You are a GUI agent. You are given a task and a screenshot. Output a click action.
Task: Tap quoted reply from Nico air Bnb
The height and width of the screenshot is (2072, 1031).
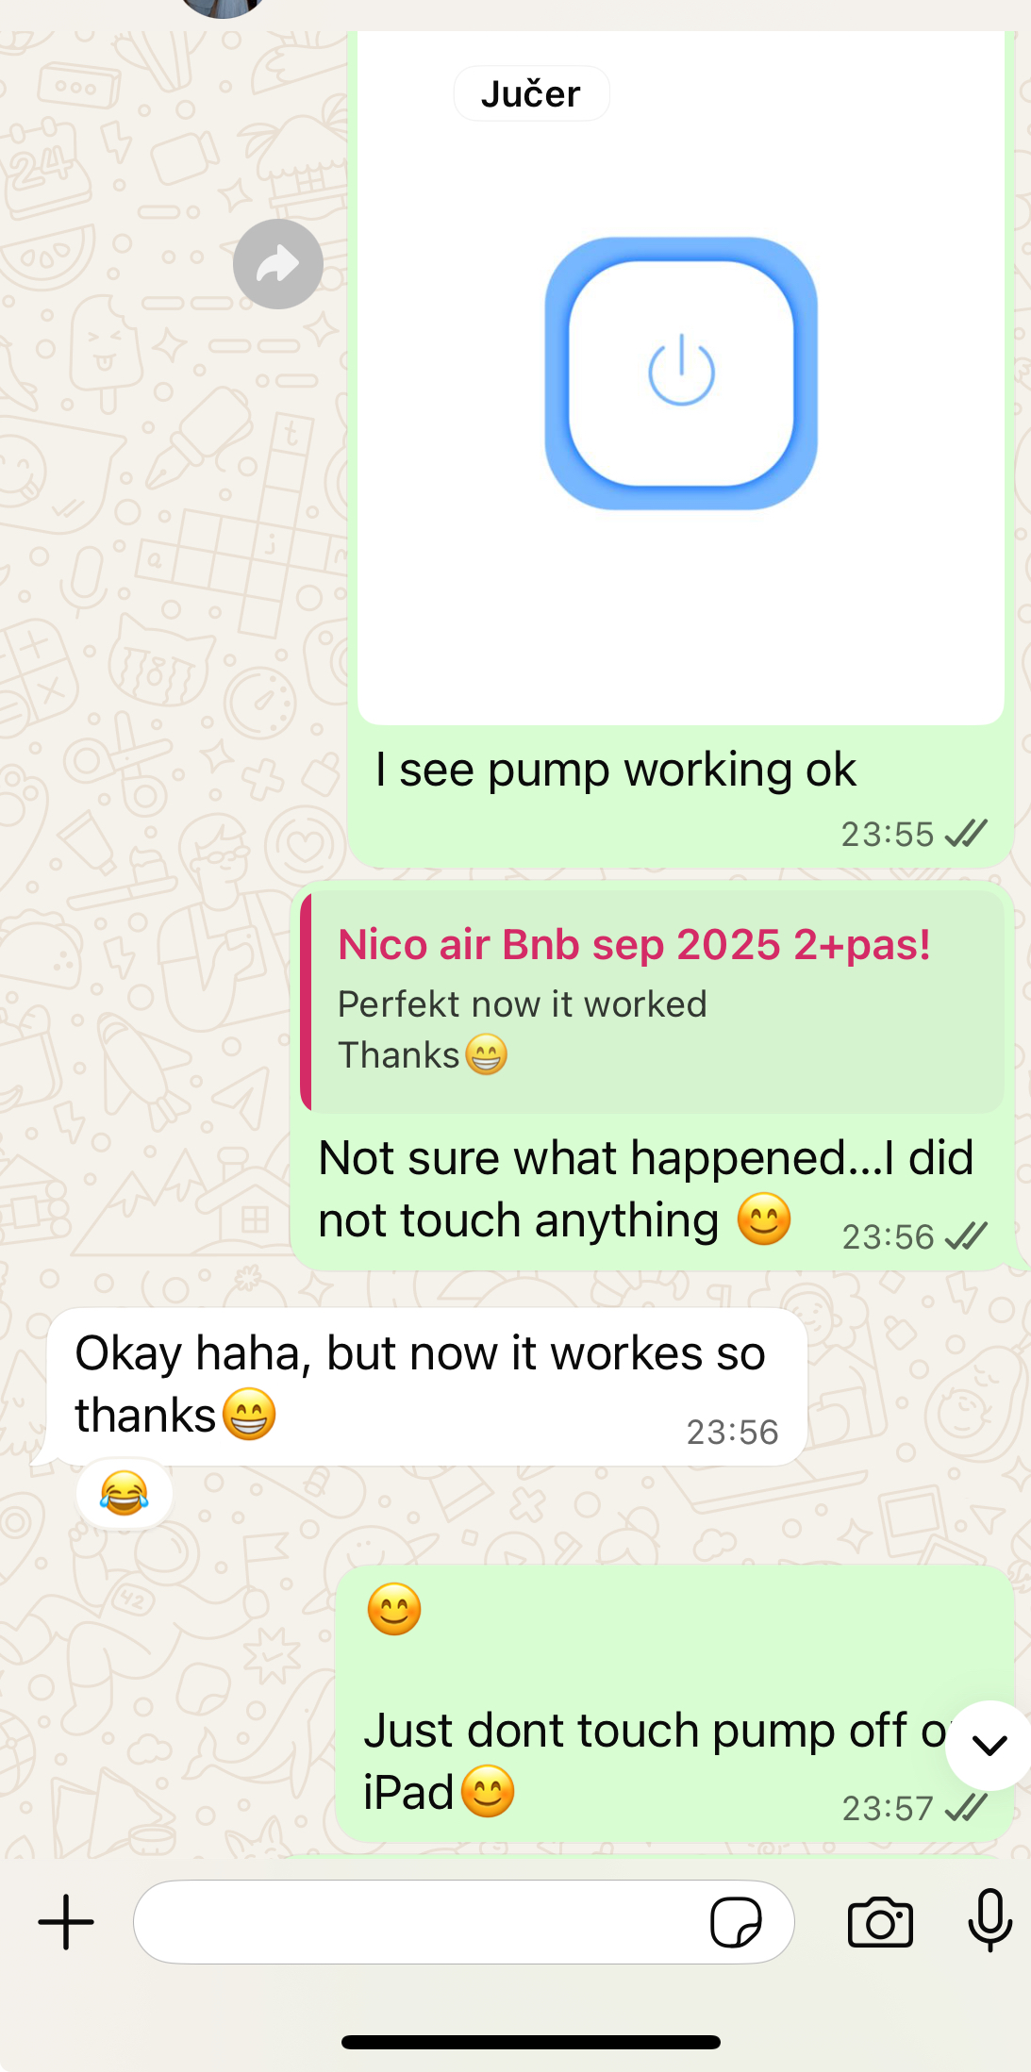click(x=653, y=1002)
